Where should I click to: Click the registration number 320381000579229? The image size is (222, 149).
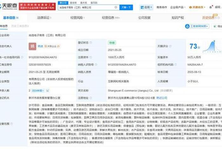(x=40, y=65)
